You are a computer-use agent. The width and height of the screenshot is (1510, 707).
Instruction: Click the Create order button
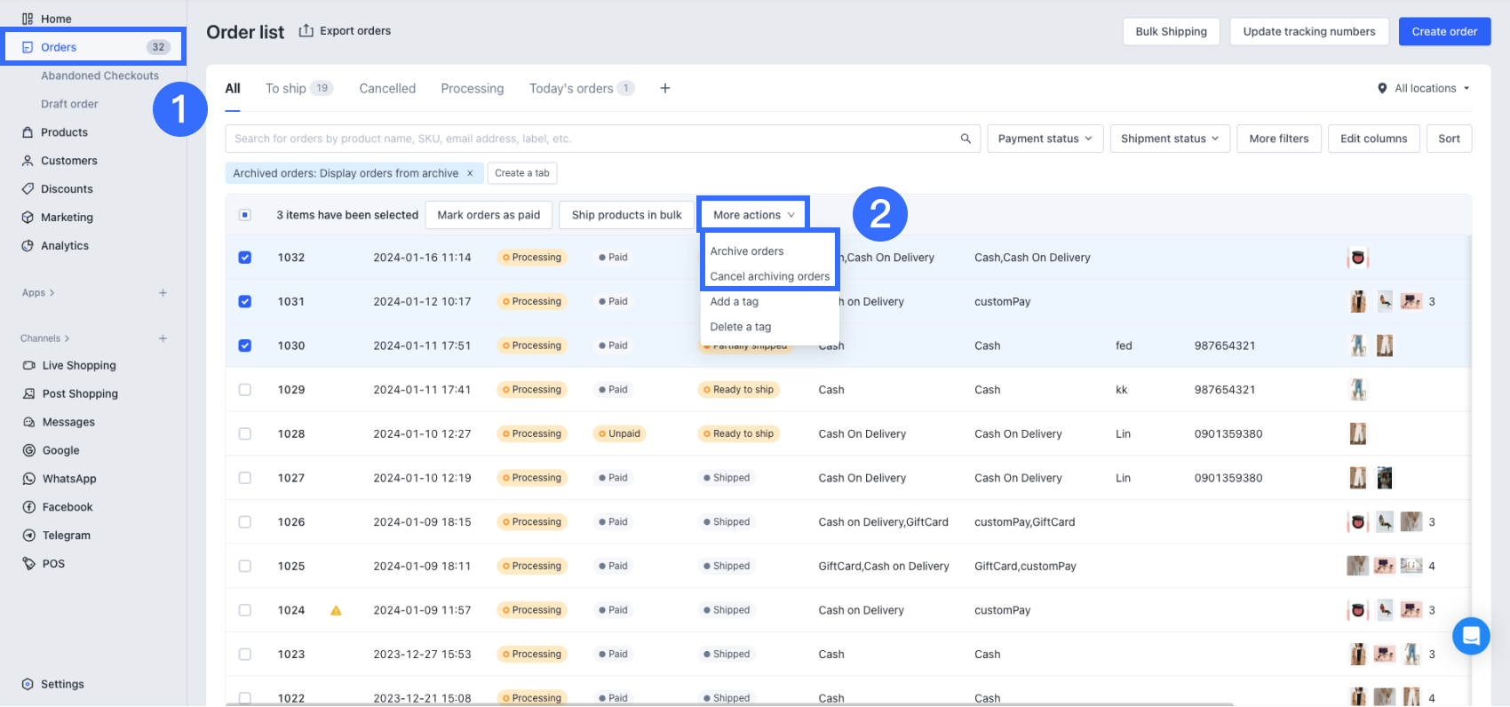click(1444, 31)
